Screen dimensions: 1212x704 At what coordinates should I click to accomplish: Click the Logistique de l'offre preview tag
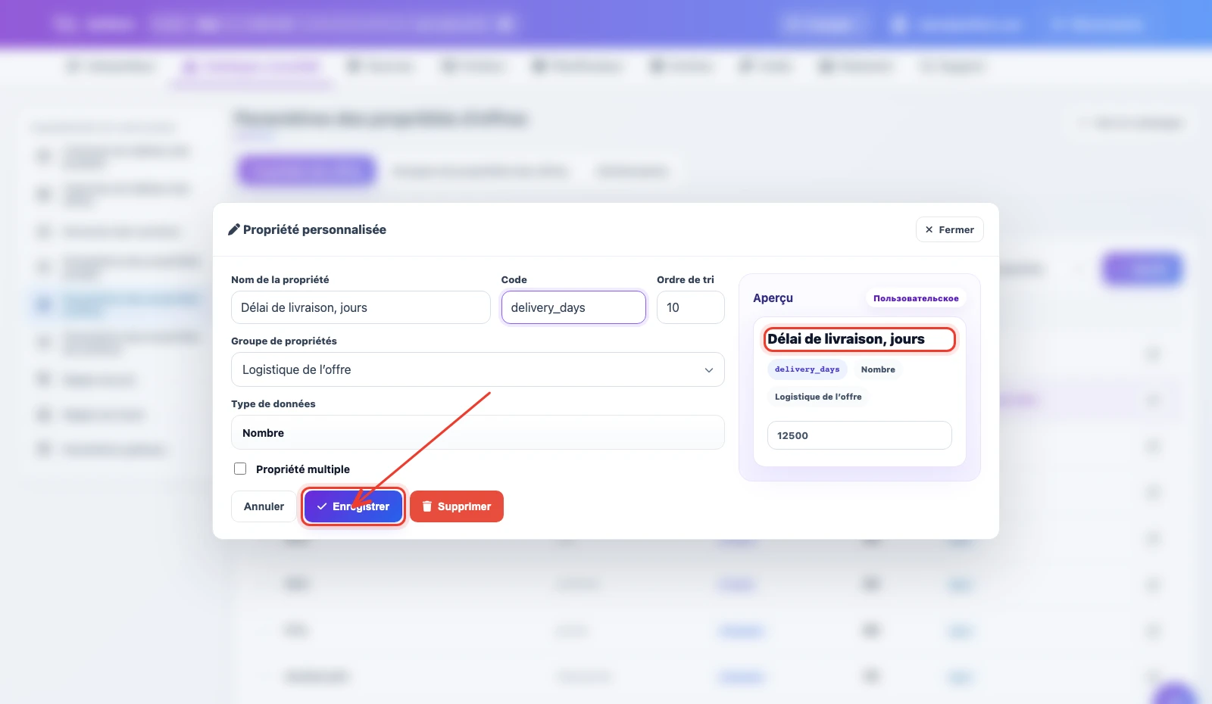pos(818,397)
